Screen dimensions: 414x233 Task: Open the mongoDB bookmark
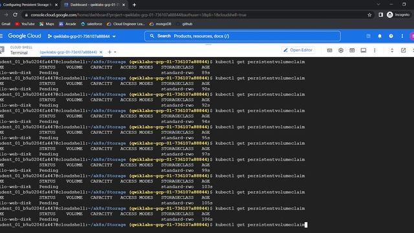coord(160,24)
